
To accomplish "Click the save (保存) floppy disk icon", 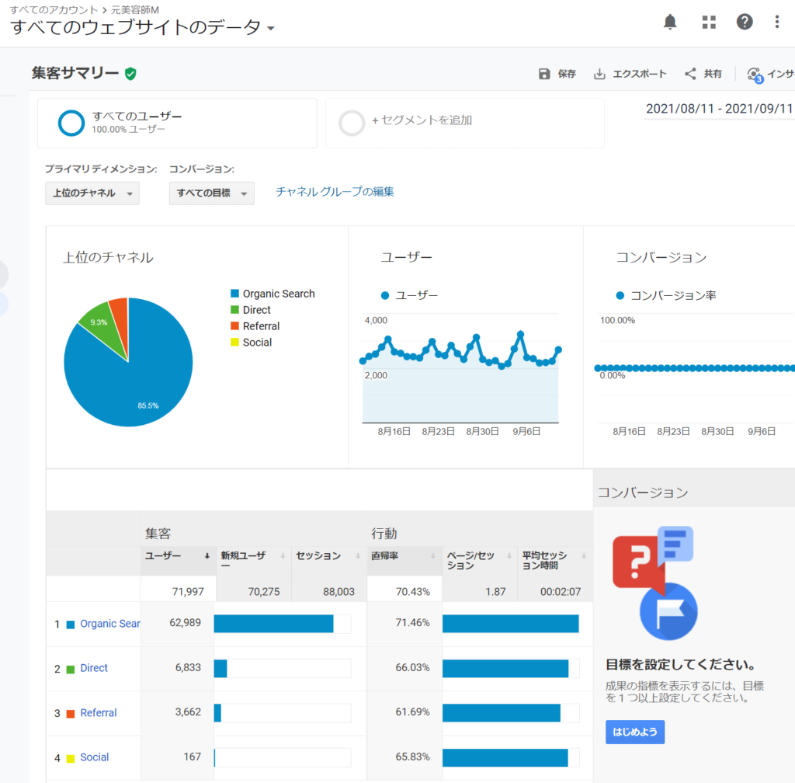I will pyautogui.click(x=544, y=74).
